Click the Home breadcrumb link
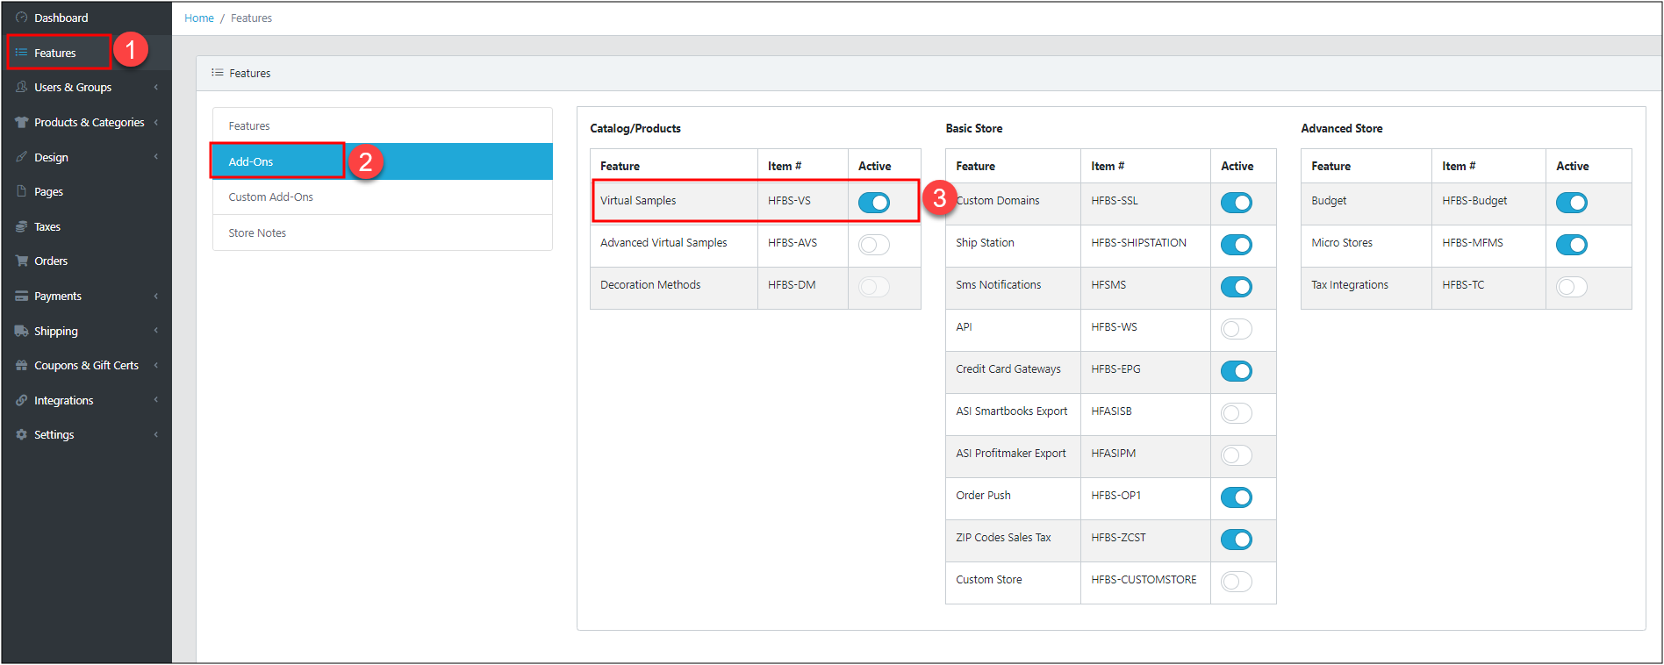The height and width of the screenshot is (665, 1664). pyautogui.click(x=199, y=18)
